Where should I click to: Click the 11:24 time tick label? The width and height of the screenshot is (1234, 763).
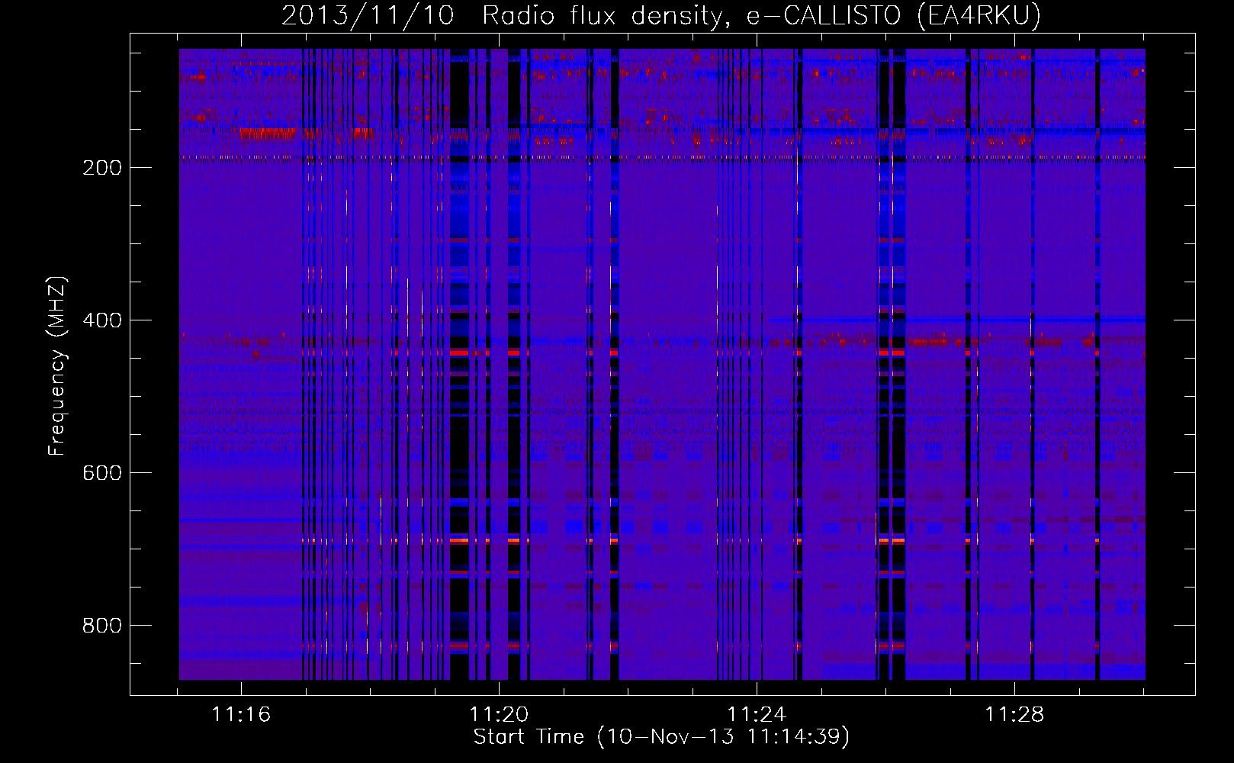point(757,715)
